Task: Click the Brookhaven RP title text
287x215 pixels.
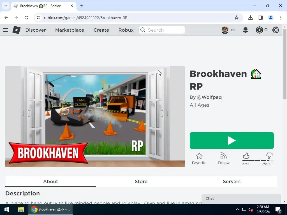Action: (x=225, y=80)
